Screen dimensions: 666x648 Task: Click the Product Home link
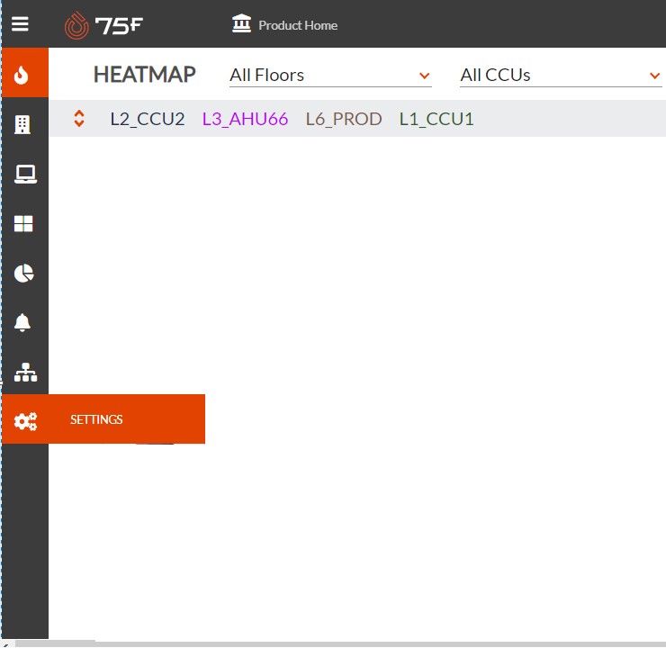298,25
